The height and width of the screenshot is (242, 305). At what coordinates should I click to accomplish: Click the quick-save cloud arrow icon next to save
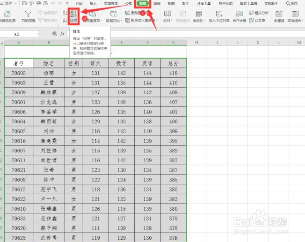click(x=31, y=3)
